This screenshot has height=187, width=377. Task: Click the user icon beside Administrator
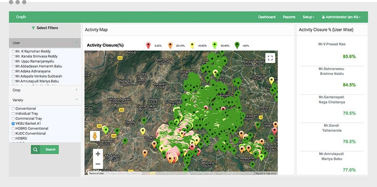tap(323, 17)
